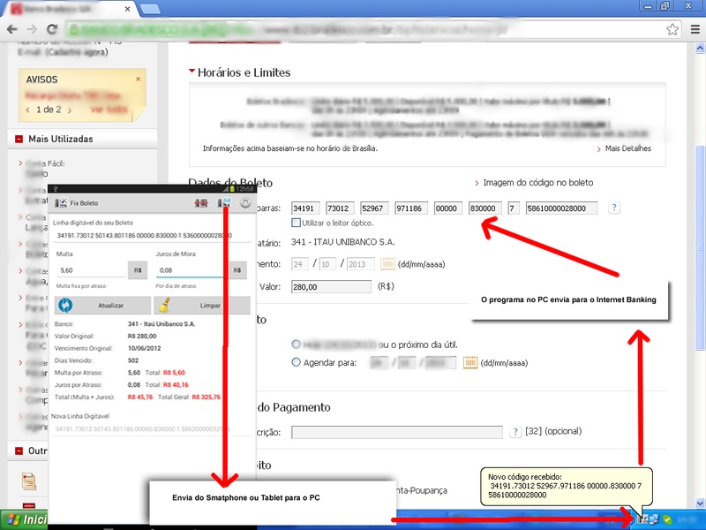This screenshot has height=530, width=706.
Task: Collapse the Mais Utilizadas sidebar section
Action: tap(19, 139)
